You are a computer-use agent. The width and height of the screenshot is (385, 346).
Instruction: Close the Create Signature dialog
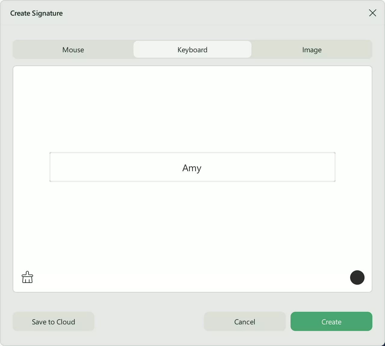[372, 13]
